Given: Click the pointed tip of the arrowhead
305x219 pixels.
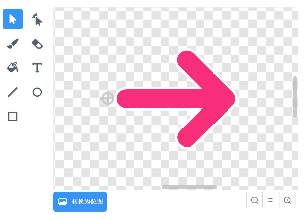Looking at the screenshot, I should pyautogui.click(x=233, y=99).
